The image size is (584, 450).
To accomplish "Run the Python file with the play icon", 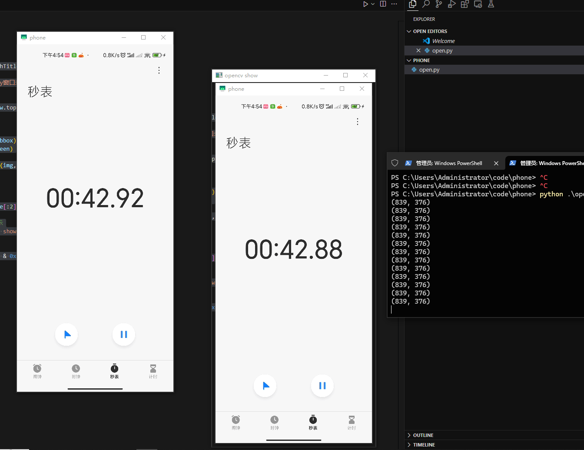I will [x=366, y=4].
